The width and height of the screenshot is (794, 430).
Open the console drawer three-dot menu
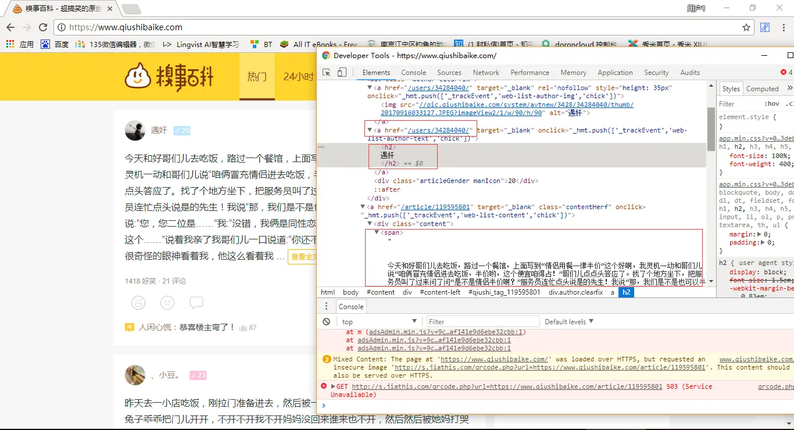click(327, 306)
